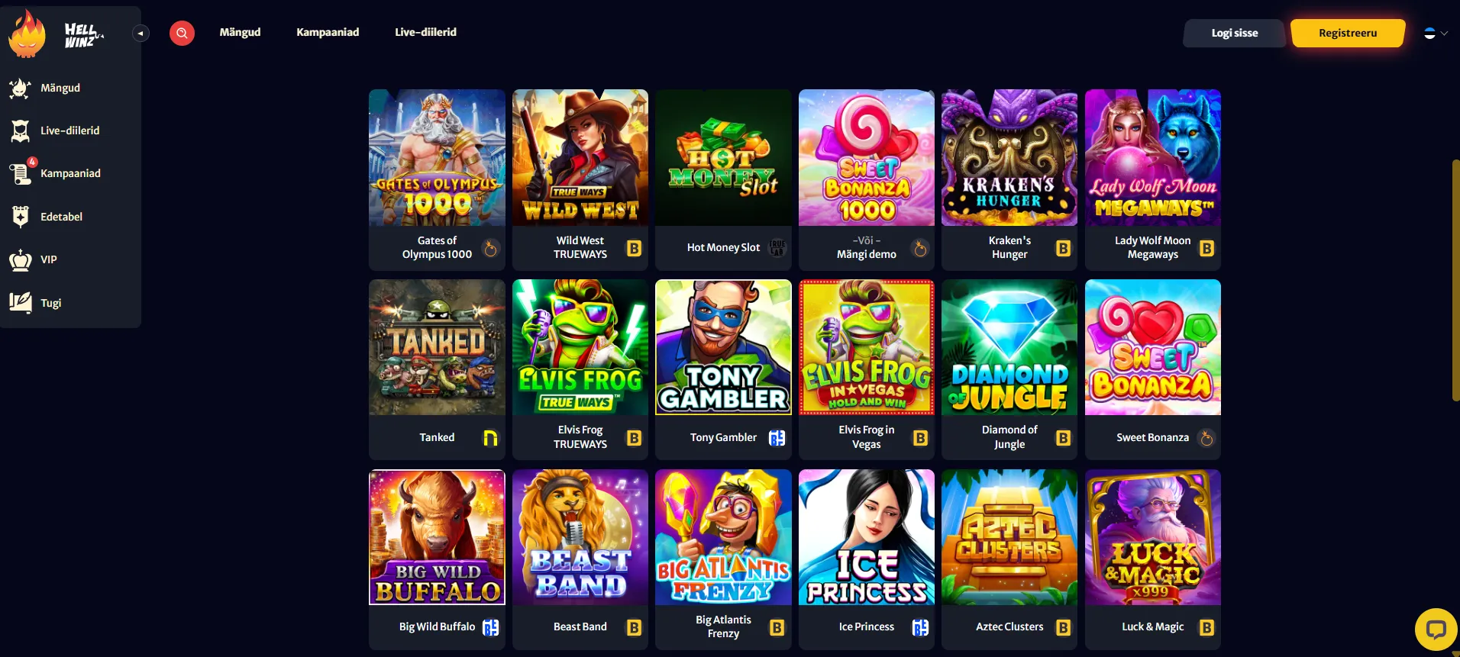Open Edetabel in the sidebar
The image size is (1460, 657).
pos(61,217)
